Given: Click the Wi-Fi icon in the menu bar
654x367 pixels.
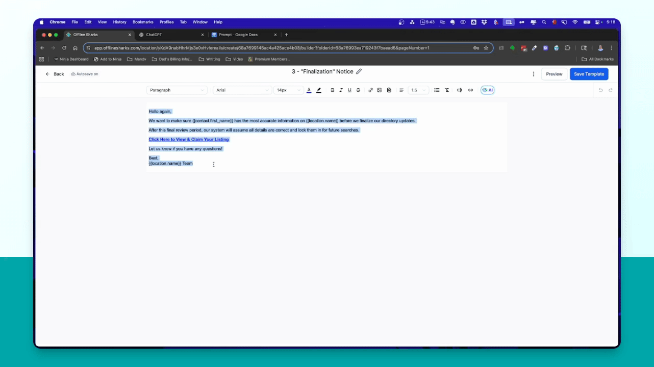Looking at the screenshot, I should pos(575,22).
